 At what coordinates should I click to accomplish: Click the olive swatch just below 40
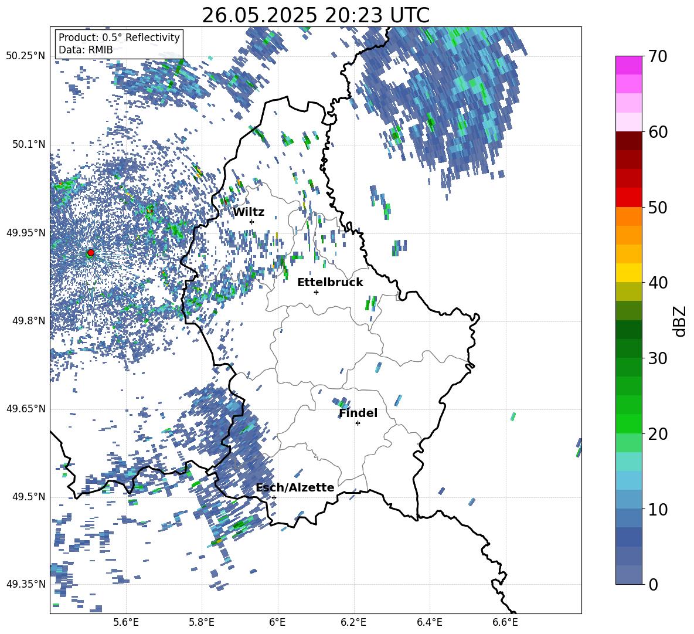tap(628, 291)
